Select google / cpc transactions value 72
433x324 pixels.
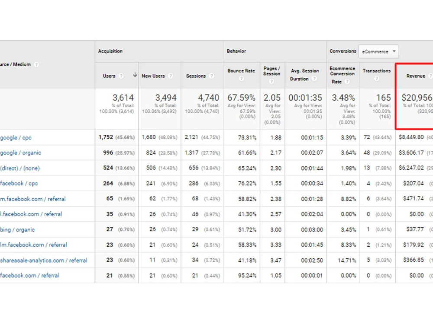367,137
